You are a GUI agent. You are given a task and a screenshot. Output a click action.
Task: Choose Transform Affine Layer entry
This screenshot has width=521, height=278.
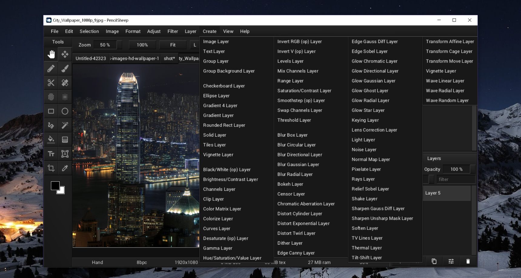pos(450,41)
